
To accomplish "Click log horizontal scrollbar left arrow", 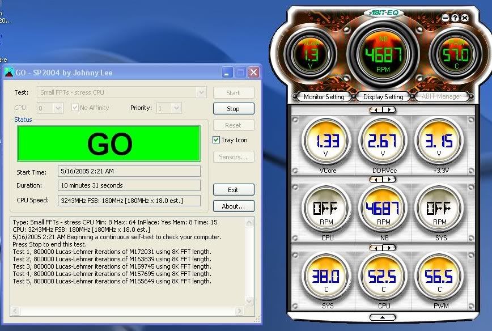I will point(16,311).
